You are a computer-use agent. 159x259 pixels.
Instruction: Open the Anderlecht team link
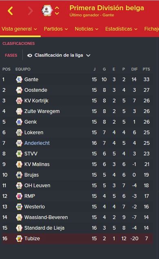[37, 143]
